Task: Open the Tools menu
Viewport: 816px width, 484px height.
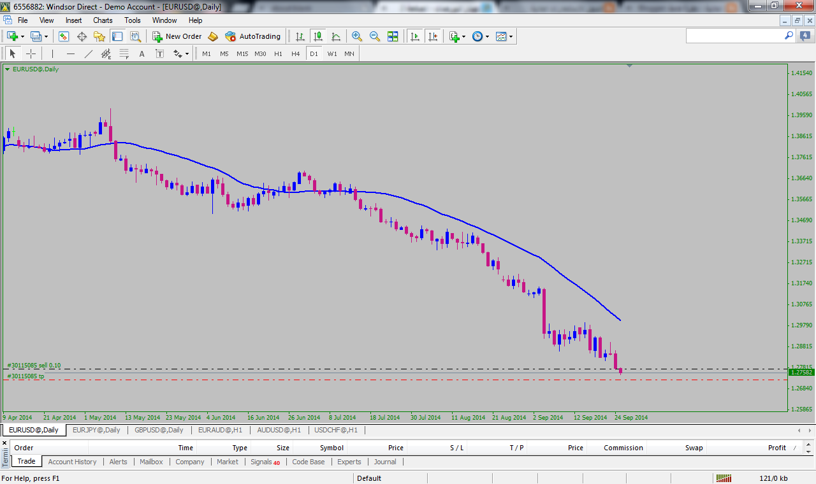Action: 133,20
